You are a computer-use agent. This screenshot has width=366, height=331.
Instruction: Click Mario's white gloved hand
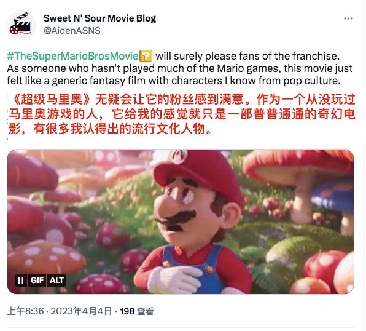[174, 279]
